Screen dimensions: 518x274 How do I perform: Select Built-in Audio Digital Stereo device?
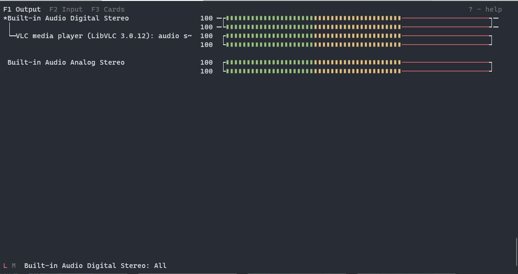68,18
